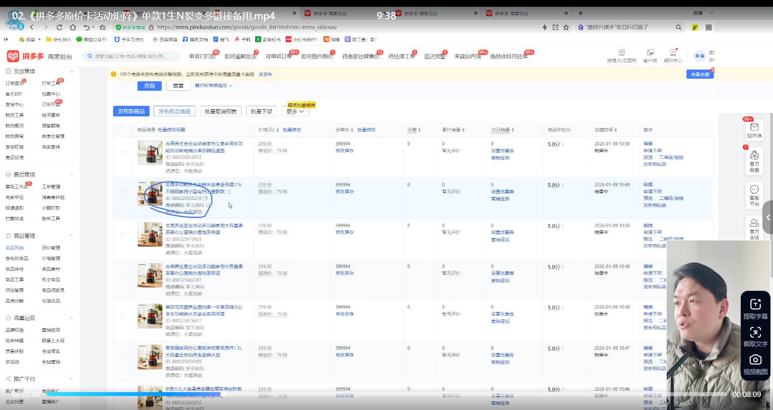Reload the page with refresh icon
Image resolution: width=773 pixels, height=410 pixels.
pos(59,28)
